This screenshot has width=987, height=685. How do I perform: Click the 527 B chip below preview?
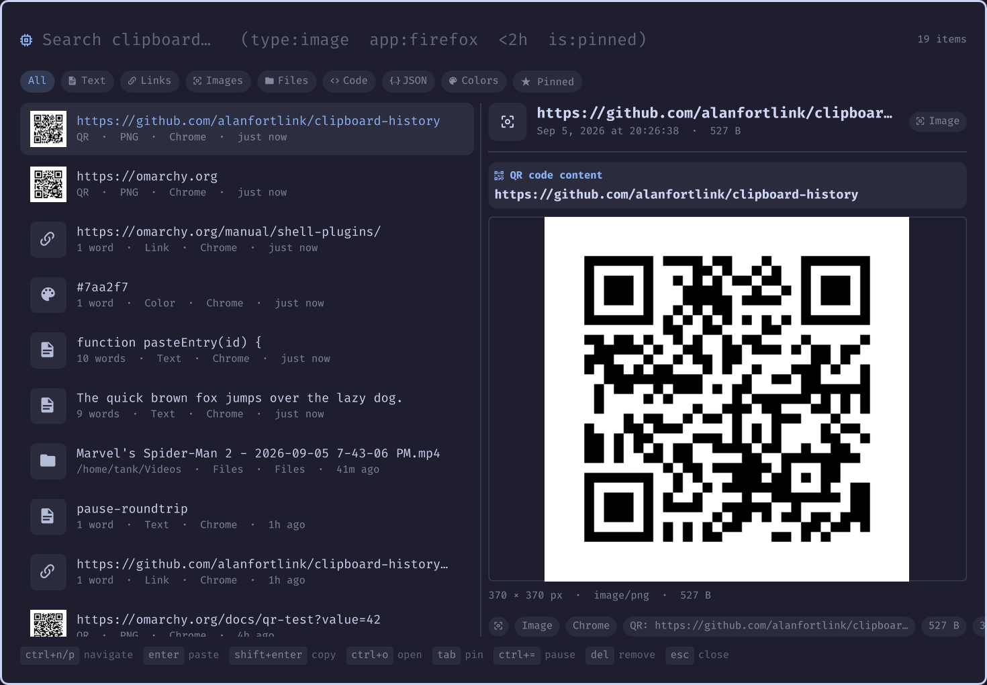pyautogui.click(x=944, y=626)
